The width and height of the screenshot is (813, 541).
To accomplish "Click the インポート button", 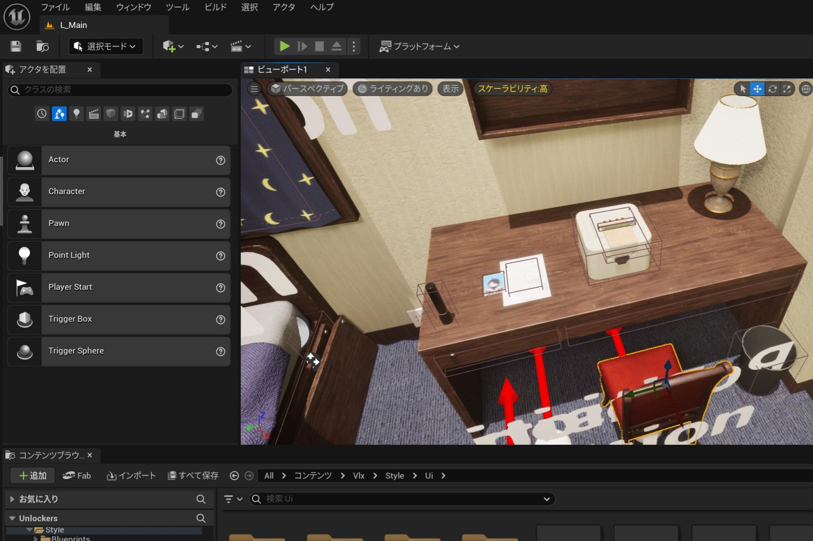I will point(131,475).
